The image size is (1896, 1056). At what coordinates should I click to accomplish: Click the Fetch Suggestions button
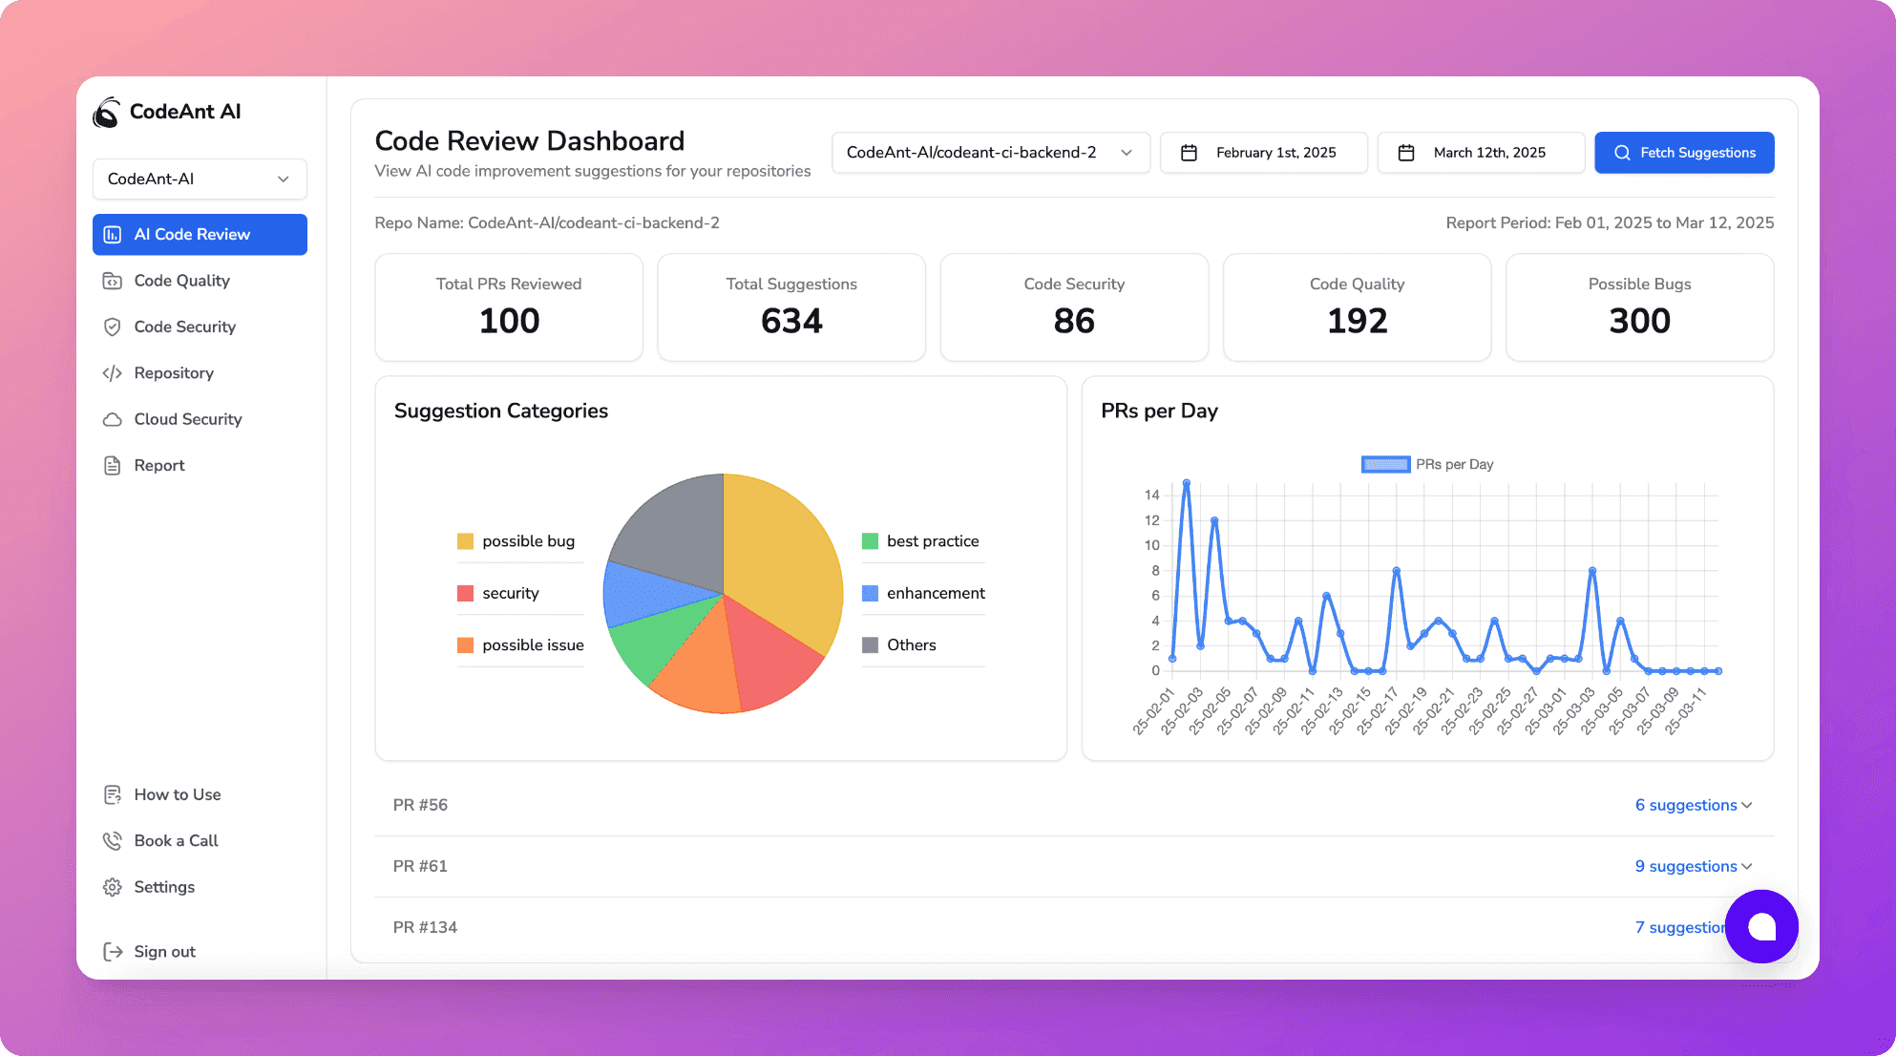coord(1684,153)
